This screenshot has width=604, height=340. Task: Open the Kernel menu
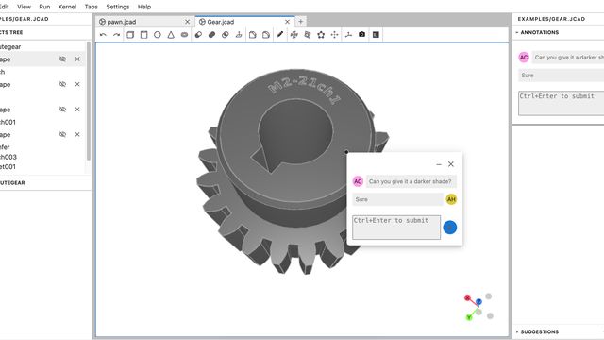(67, 7)
